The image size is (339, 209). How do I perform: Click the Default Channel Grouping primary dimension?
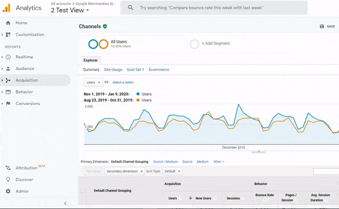click(x=130, y=162)
